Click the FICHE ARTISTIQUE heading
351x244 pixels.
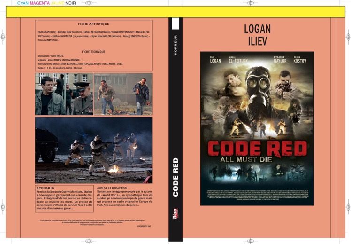[93, 24]
